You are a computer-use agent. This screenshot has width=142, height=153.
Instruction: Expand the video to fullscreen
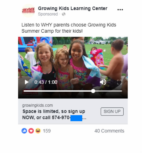click(x=119, y=82)
